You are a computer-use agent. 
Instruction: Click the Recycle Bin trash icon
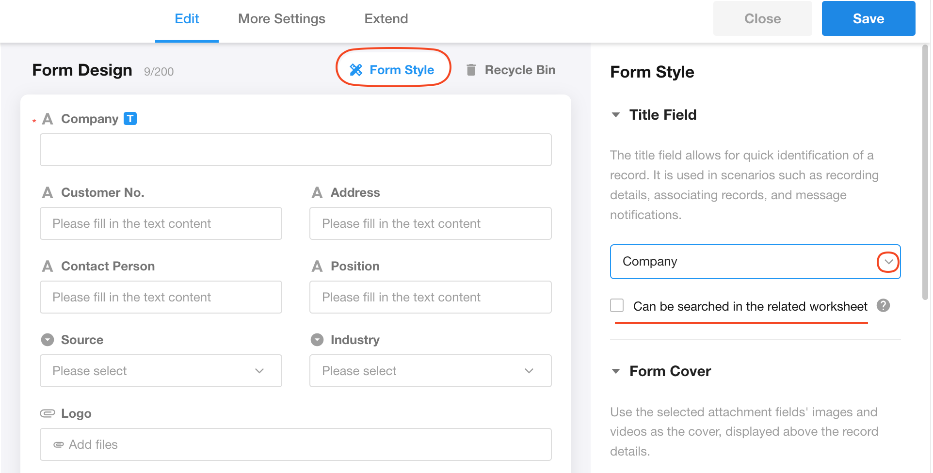tap(471, 70)
